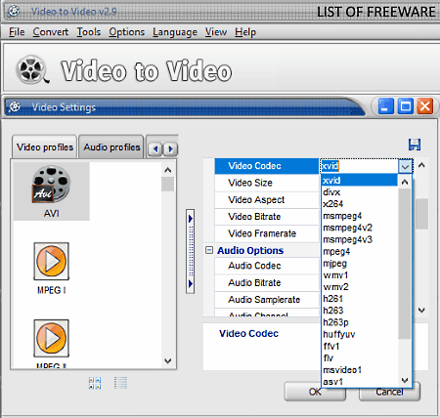This screenshot has width=440, height=418.
Task: Click the tab scroll left arrow
Action: point(155,149)
